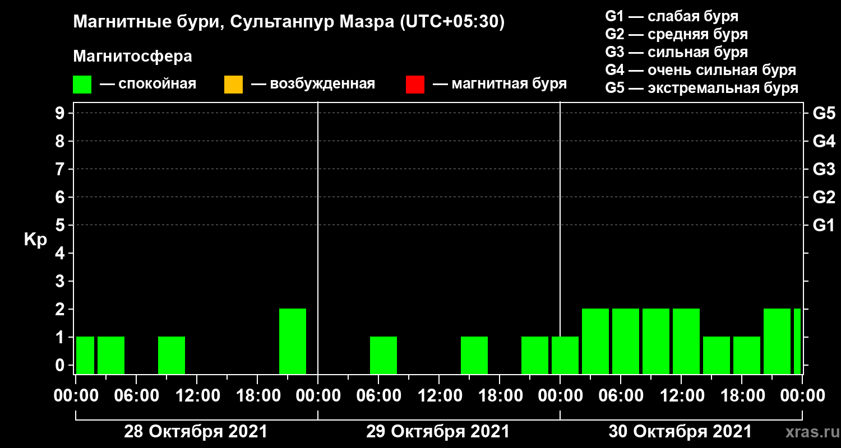This screenshot has width=841, height=448.
Task: Click the Kp 2 bar on 28 October
Action: tap(293, 341)
